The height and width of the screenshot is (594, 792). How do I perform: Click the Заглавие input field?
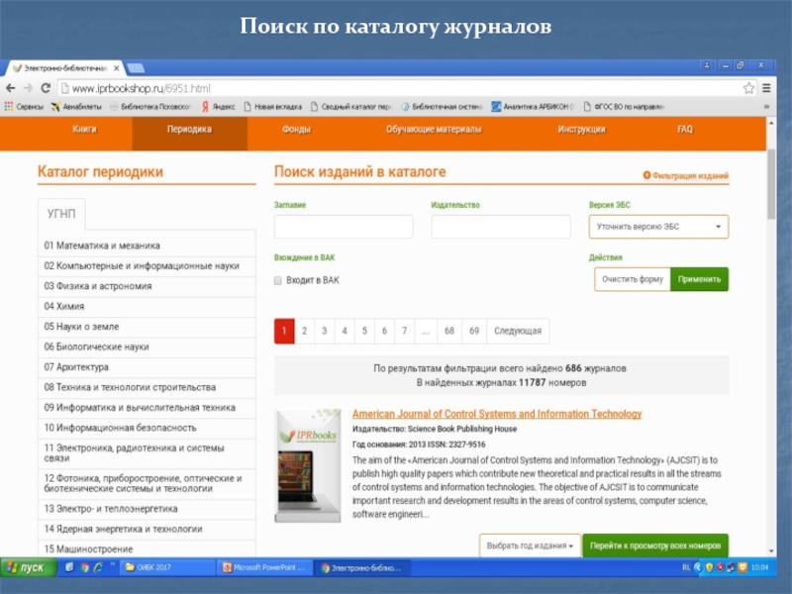coord(344,227)
